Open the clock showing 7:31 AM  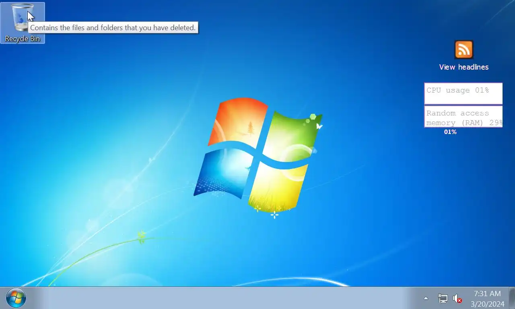tap(487, 294)
